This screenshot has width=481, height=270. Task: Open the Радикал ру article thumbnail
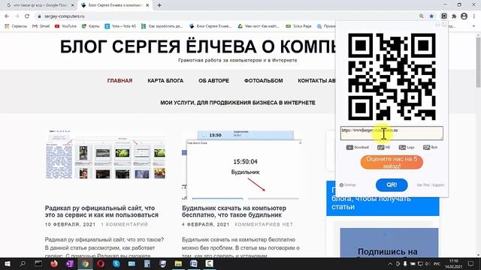[x=105, y=154]
